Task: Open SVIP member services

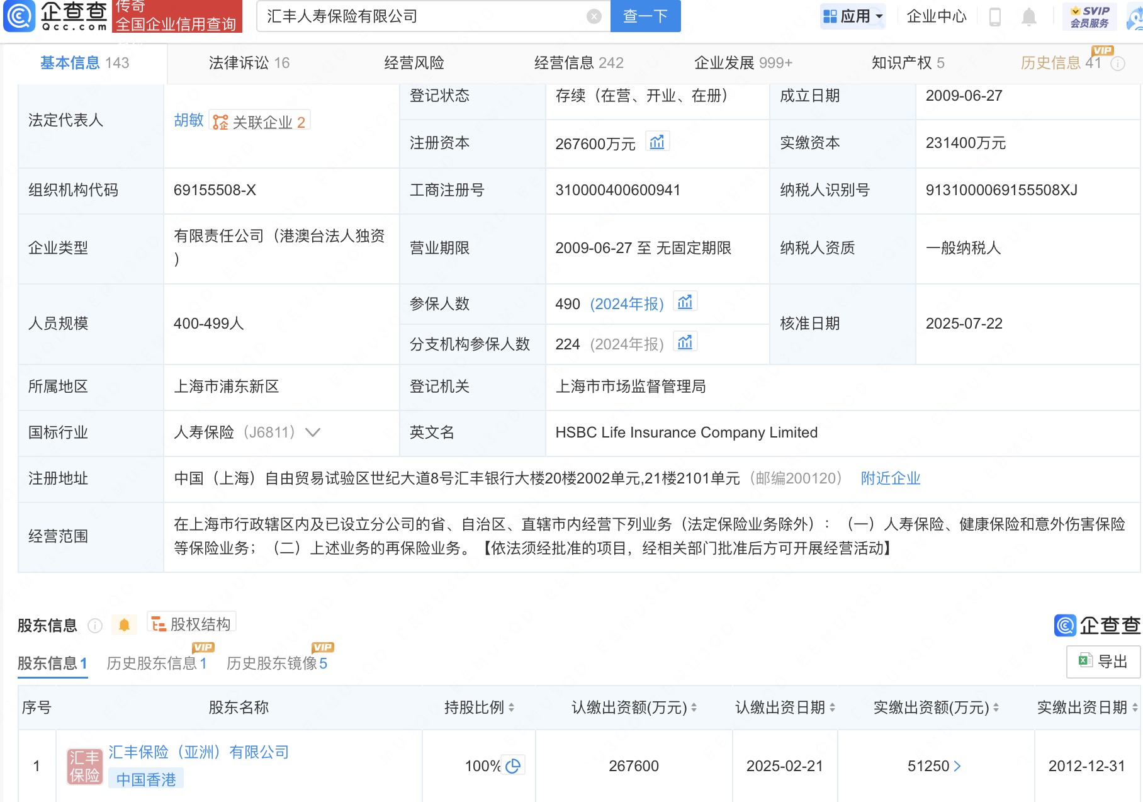Action: tap(1090, 16)
